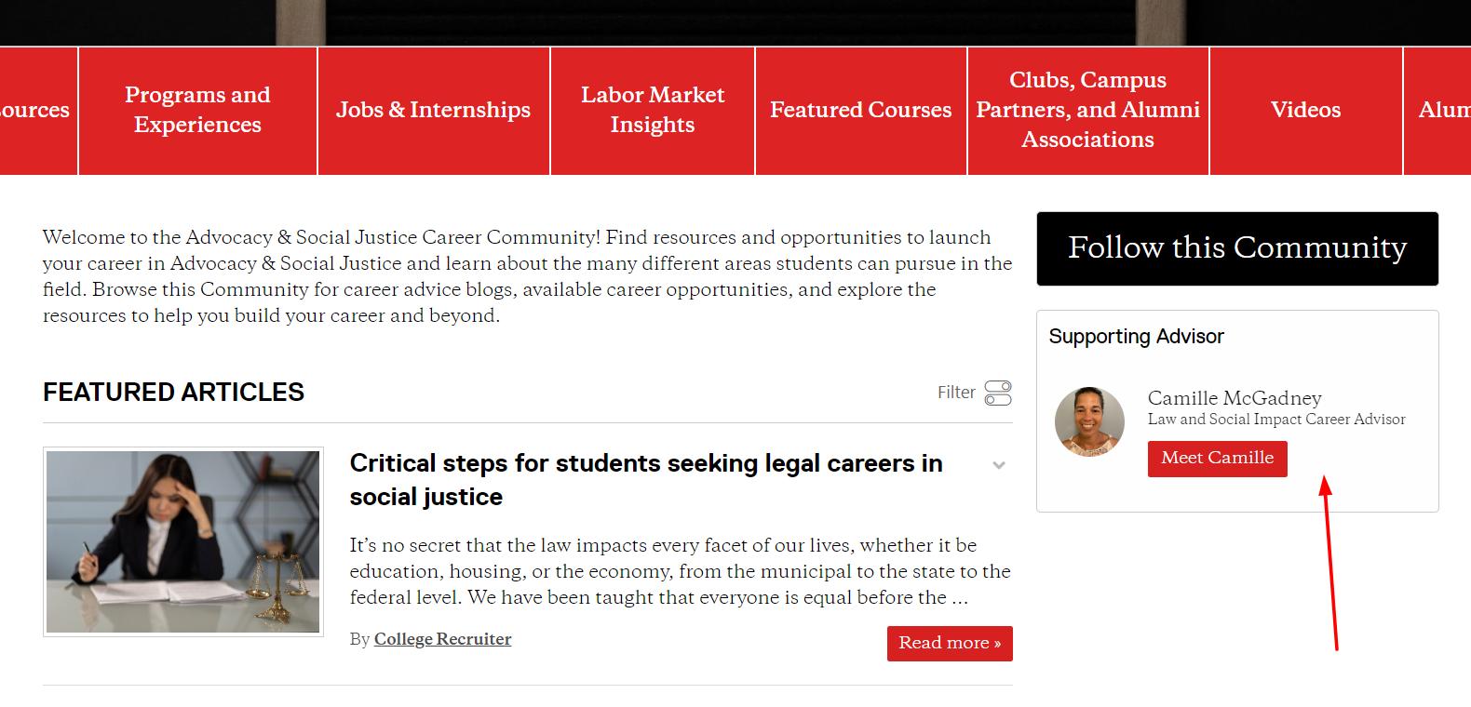Click Camille McGadney's profile photo
The height and width of the screenshot is (707, 1471).
(1089, 421)
